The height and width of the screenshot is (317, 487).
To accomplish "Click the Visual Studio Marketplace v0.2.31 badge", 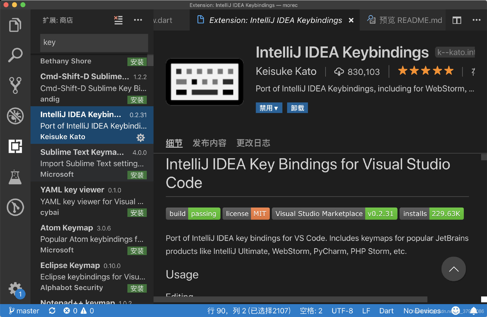I will click(x=335, y=214).
